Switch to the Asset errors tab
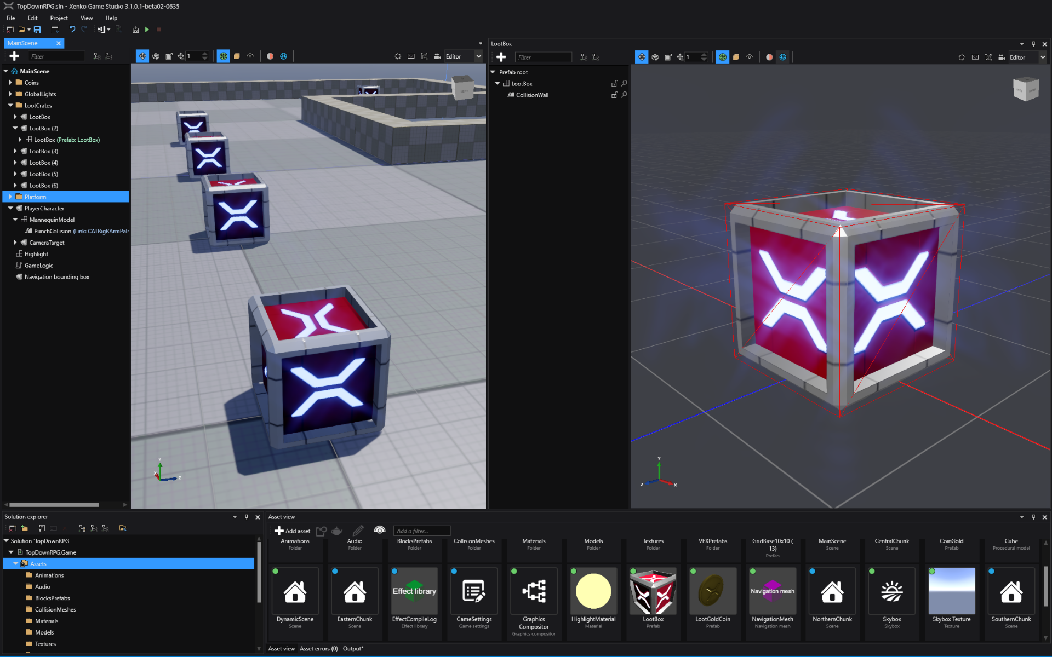The image size is (1052, 657). tap(319, 648)
